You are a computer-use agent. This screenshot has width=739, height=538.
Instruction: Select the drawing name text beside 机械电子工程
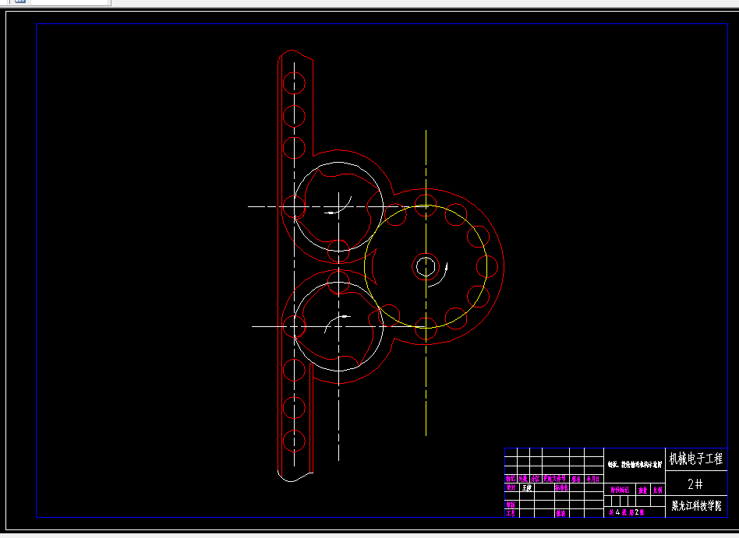635,465
